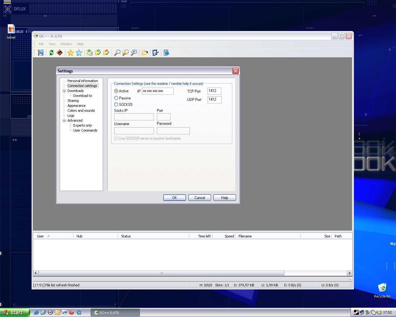Close the Settings dialog
This screenshot has width=396, height=317.
[x=235, y=71]
